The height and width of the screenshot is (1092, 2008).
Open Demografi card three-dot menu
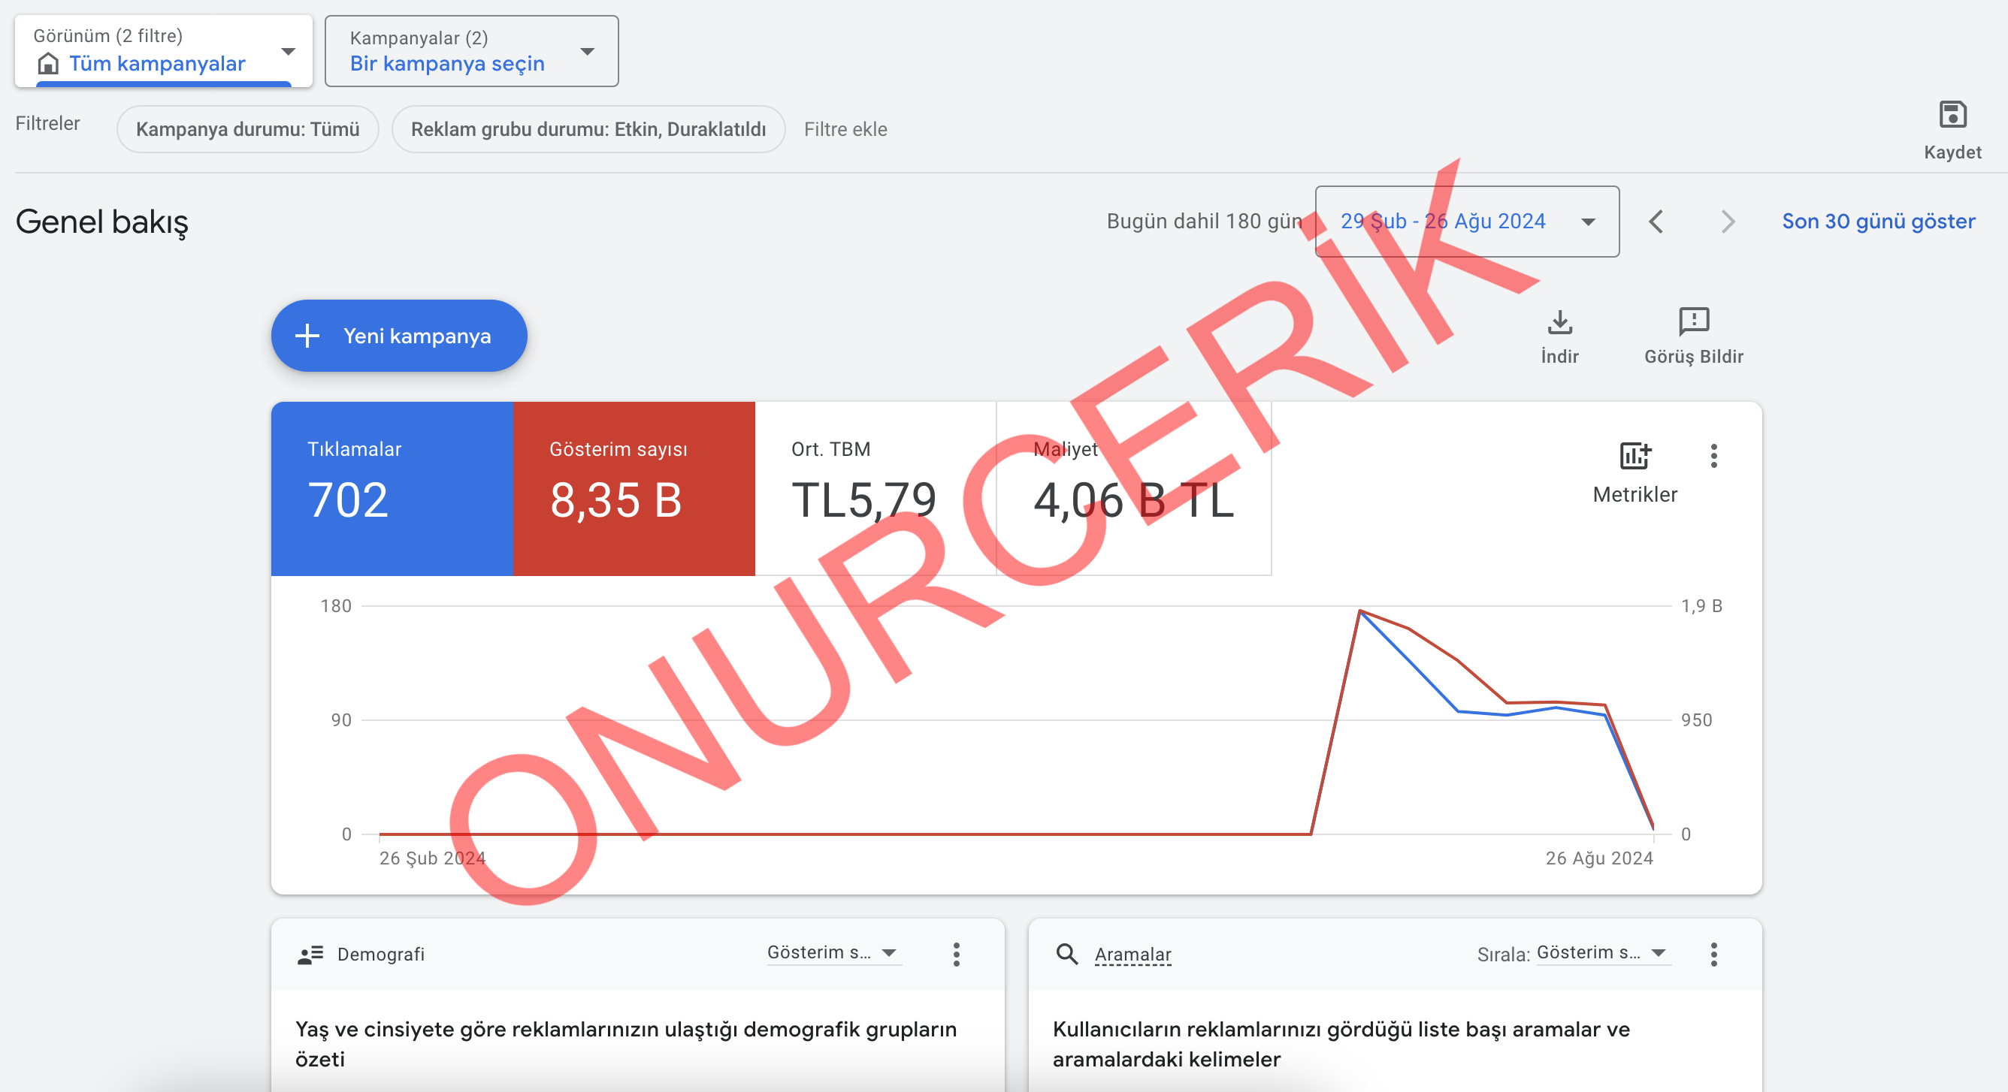957,954
